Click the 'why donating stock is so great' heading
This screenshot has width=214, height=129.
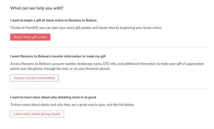tap(53, 97)
